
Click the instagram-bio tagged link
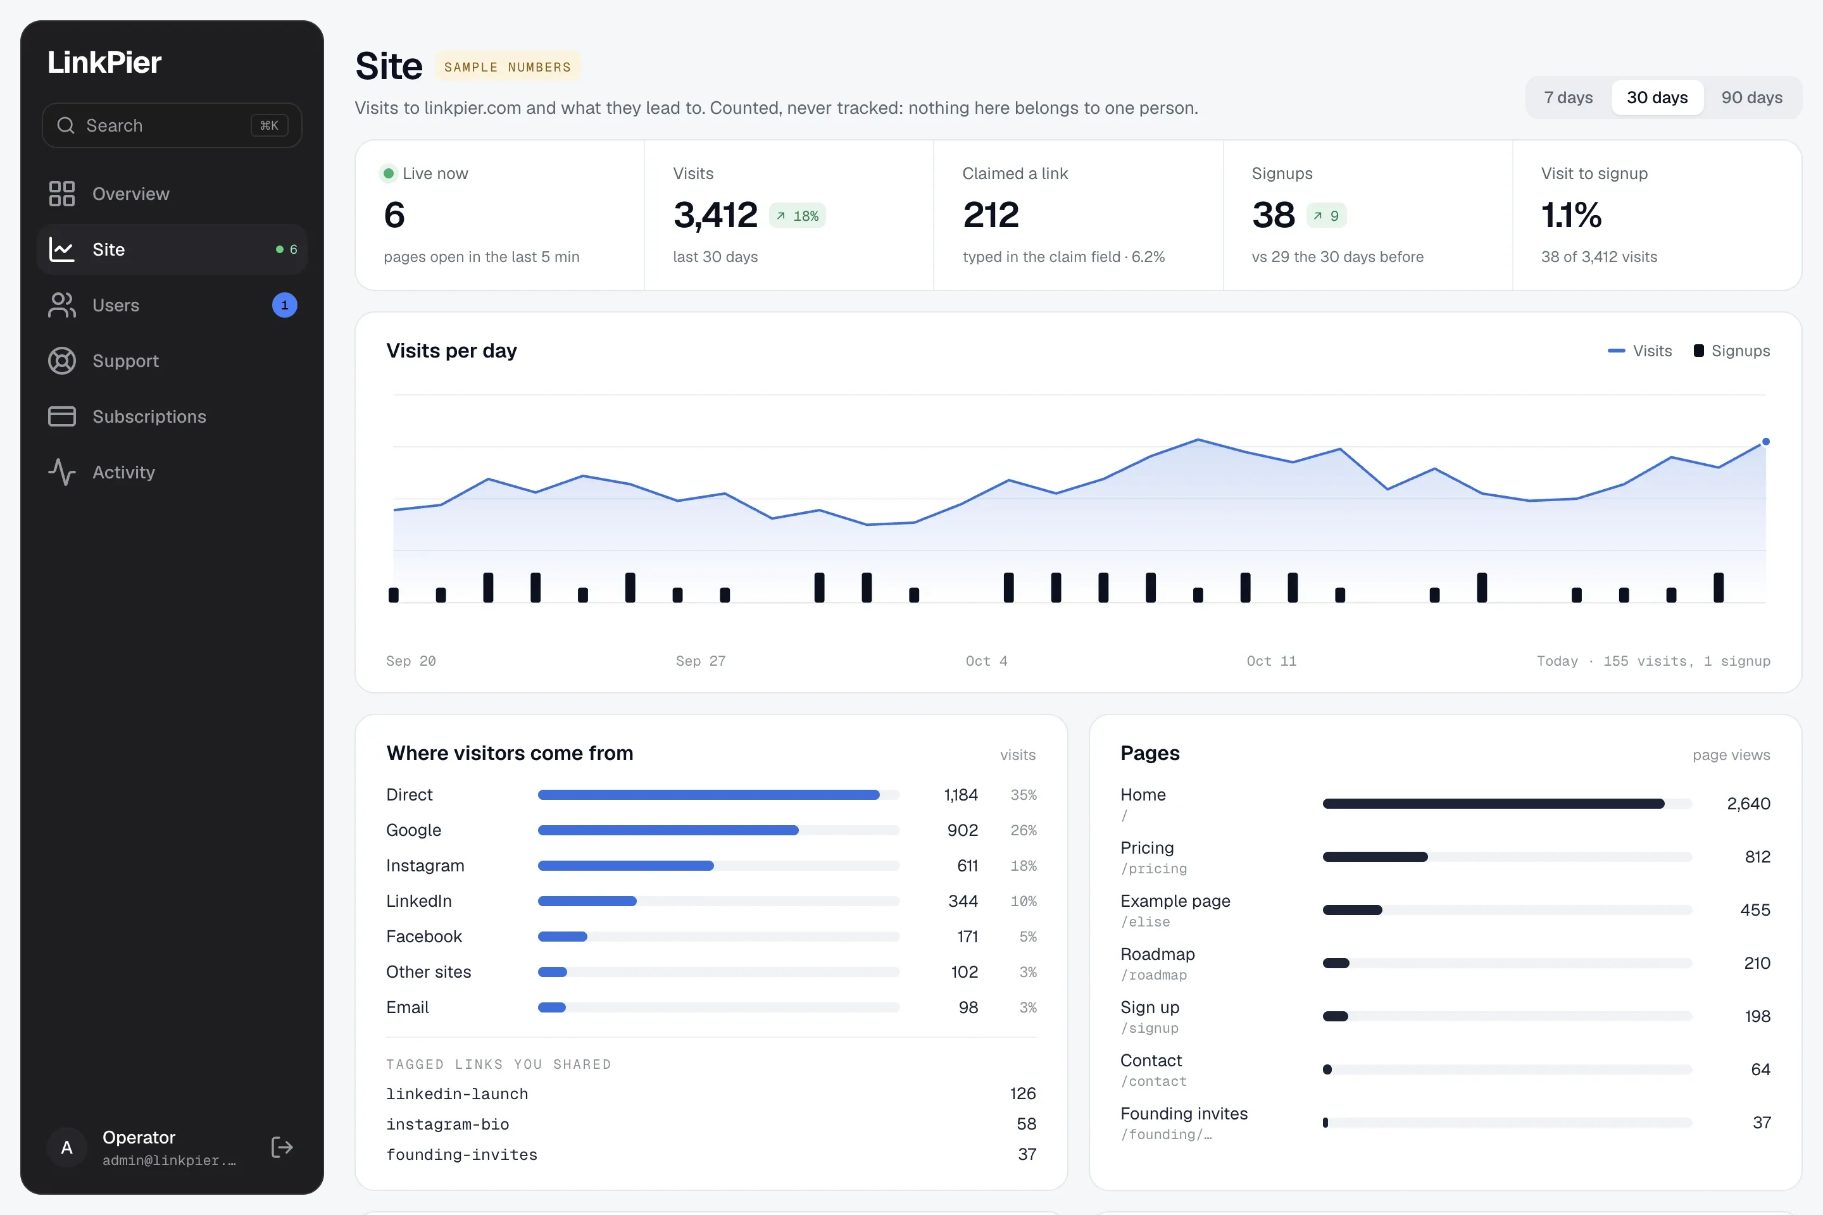pyautogui.click(x=448, y=1125)
